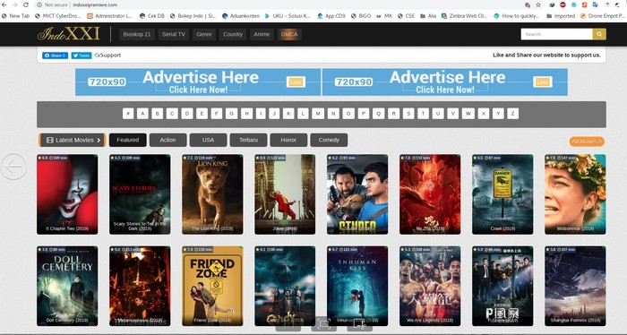
Task: Open the Genre menu
Action: tap(204, 34)
